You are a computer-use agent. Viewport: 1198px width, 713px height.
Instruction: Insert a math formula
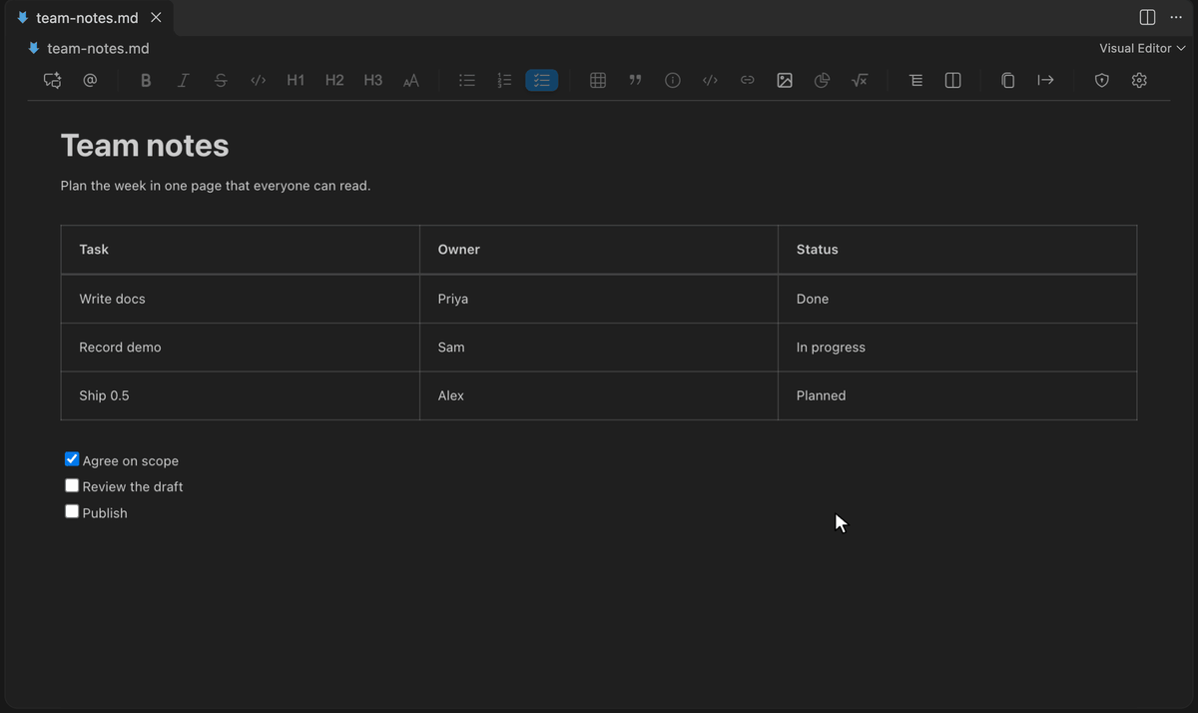tap(859, 80)
